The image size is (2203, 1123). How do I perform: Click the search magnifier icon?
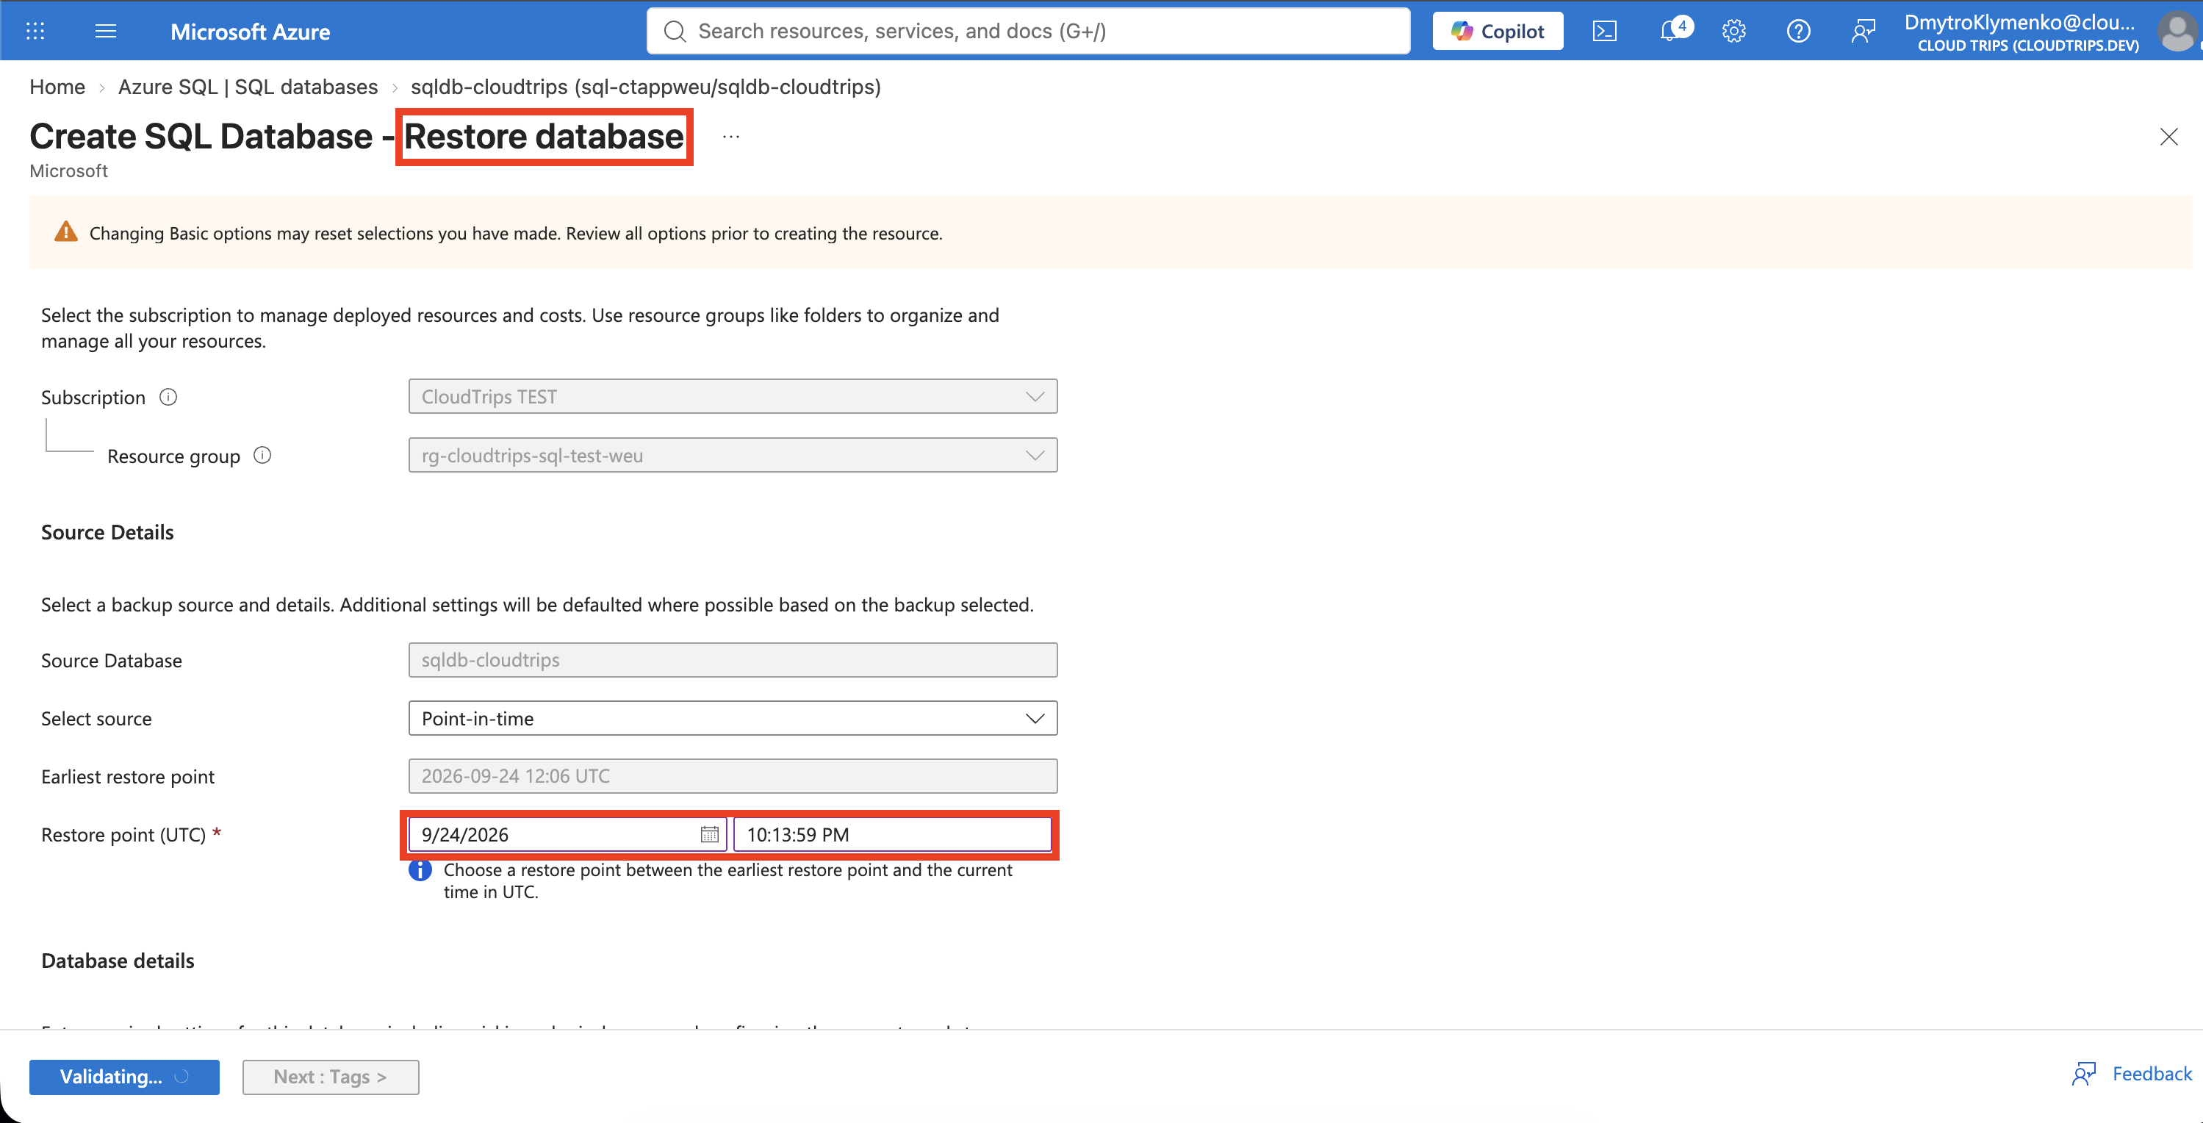pos(675,31)
